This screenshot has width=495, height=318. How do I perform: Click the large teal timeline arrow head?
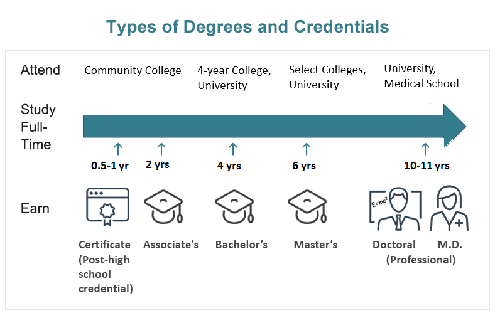(x=454, y=126)
